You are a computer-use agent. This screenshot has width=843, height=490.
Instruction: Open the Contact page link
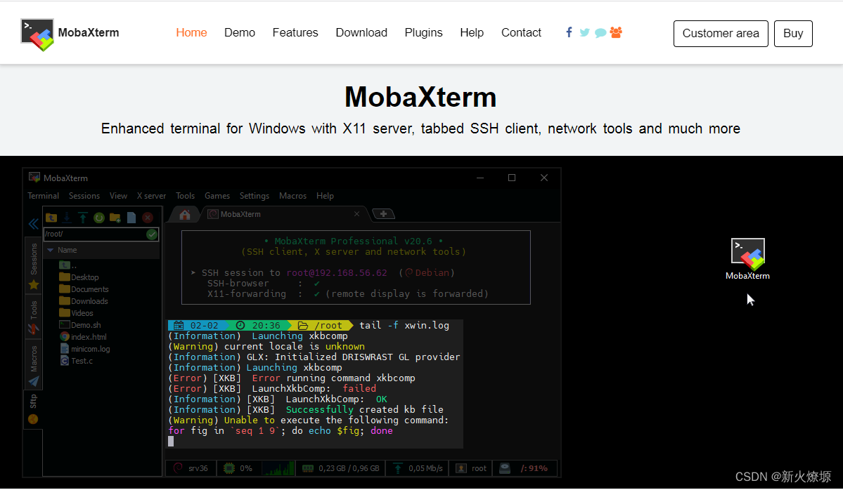pyautogui.click(x=521, y=33)
